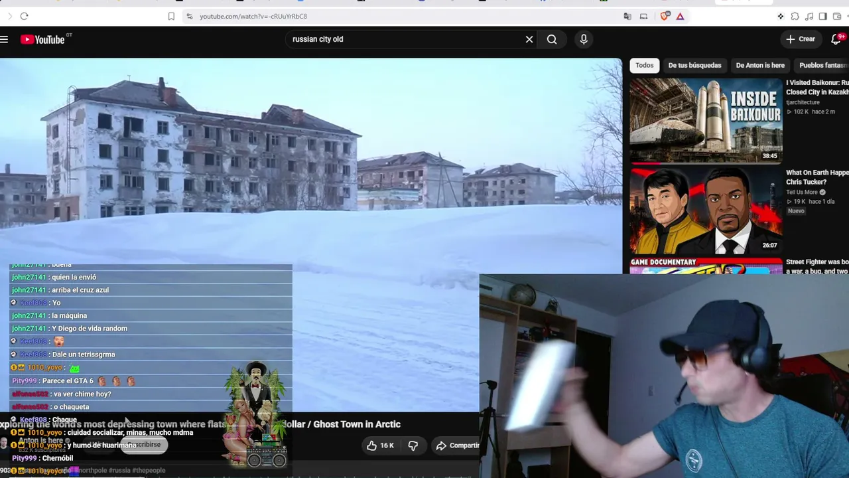Open the Brave wallet icon
849x478 pixels.
coord(836,16)
